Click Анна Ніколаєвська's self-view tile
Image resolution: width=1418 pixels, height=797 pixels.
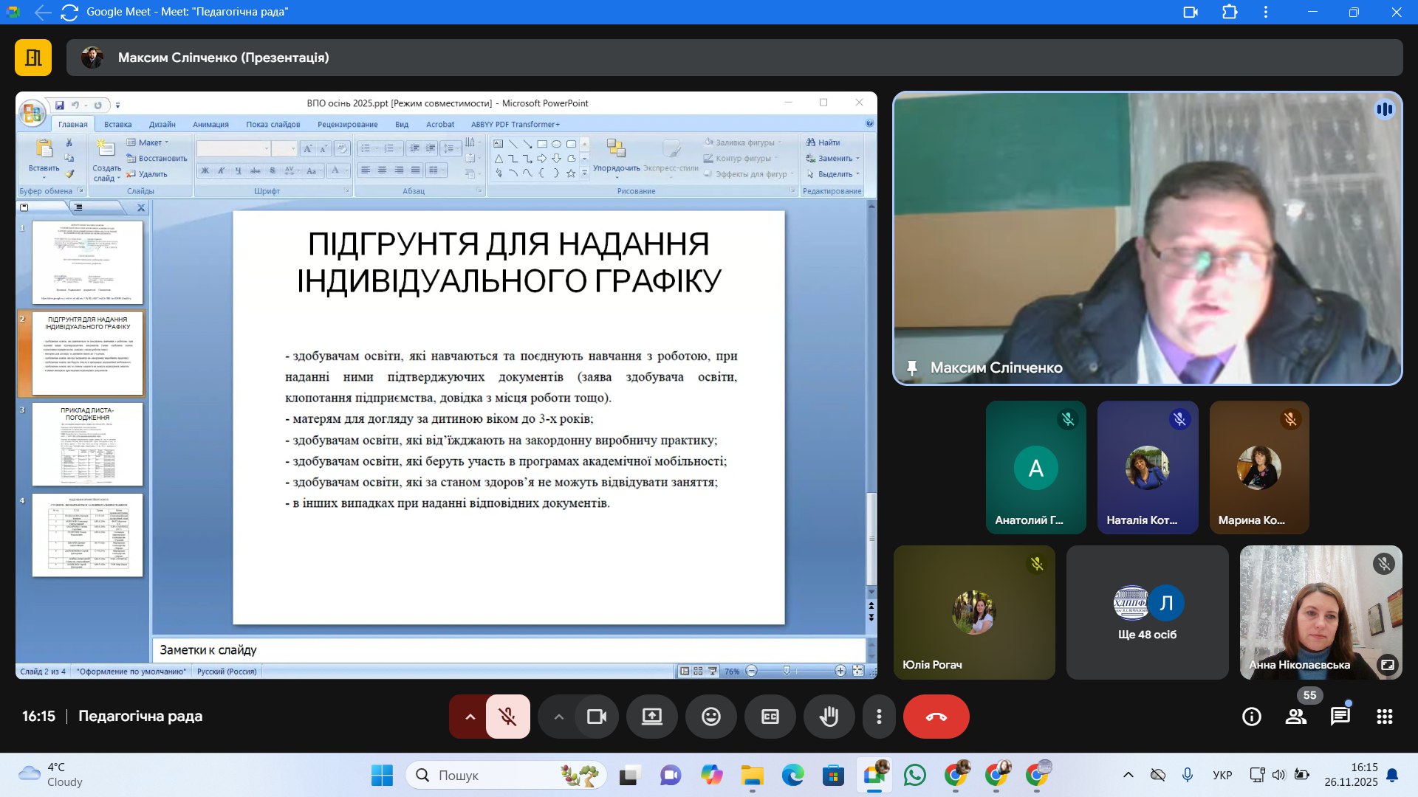(1320, 613)
